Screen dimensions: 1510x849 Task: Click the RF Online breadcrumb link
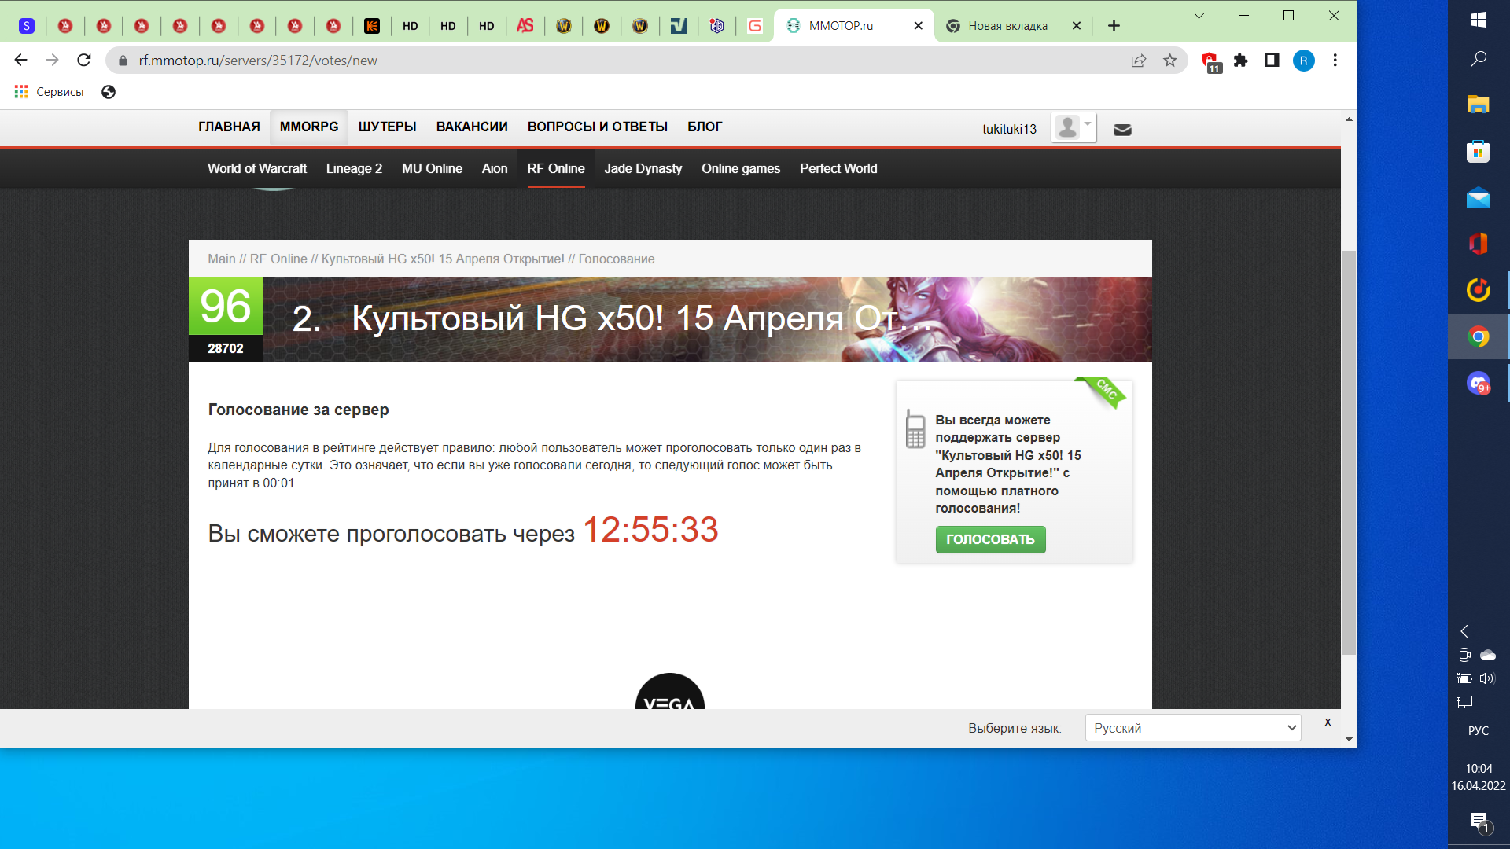pos(278,259)
